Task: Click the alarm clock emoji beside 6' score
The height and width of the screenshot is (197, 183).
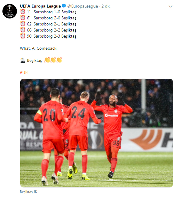Action: (x=23, y=18)
